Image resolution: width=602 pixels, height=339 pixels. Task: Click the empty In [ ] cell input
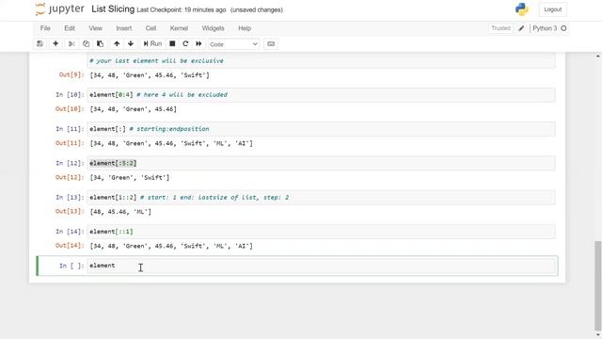322,266
